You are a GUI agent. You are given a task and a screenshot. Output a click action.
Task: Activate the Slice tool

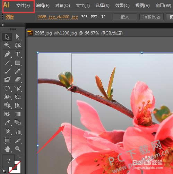(x=18, y=141)
